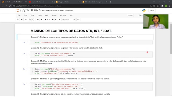
Task: Open the browser zoom magnifier icon
Action: click(150, 6)
